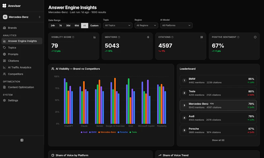The height and width of the screenshot is (158, 264).
Task: Open Porsche leaderboard row
Action: (218, 130)
